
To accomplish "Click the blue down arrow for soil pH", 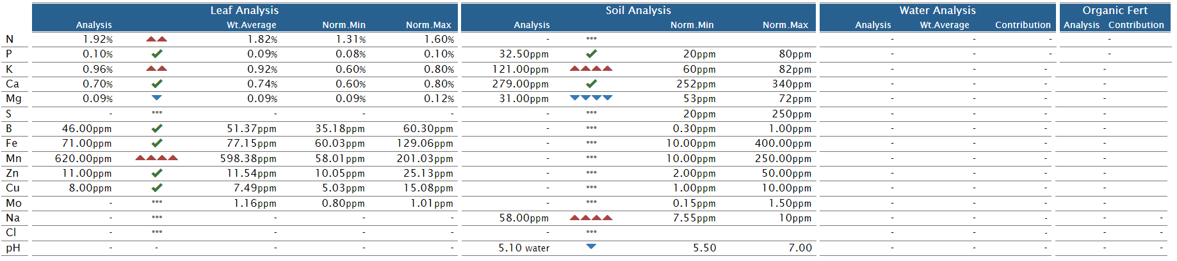I will (591, 246).
